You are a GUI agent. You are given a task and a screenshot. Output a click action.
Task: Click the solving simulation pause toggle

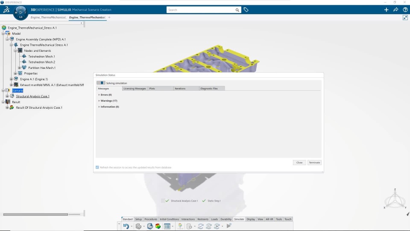(101, 83)
